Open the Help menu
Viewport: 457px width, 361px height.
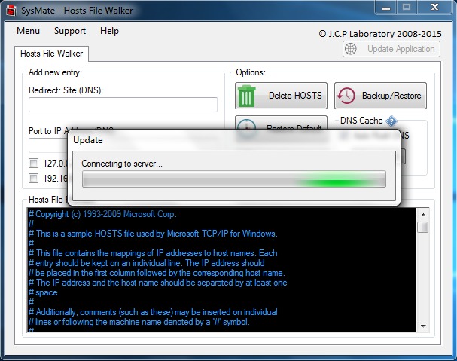point(110,31)
